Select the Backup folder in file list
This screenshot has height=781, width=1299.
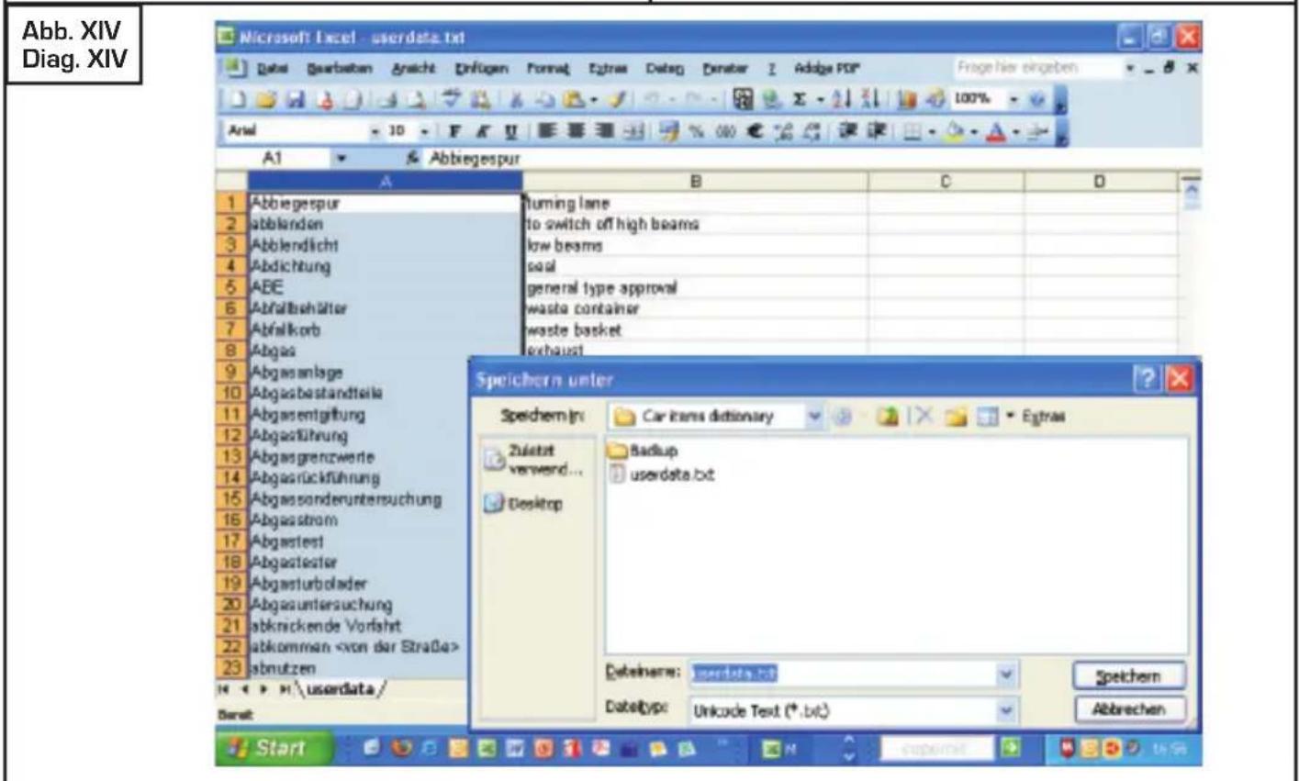(644, 452)
